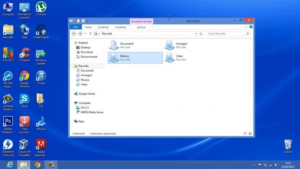
Task: Click the Forward arrow in Explorer
Action: pos(80,33)
